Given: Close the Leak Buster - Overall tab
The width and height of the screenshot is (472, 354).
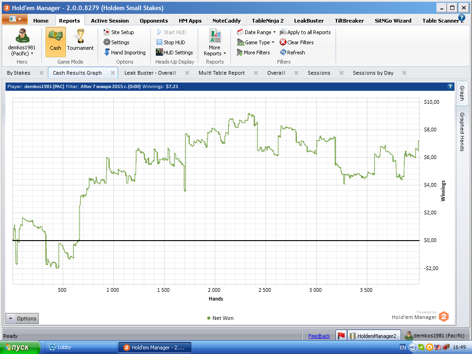Looking at the screenshot, I should [187, 73].
